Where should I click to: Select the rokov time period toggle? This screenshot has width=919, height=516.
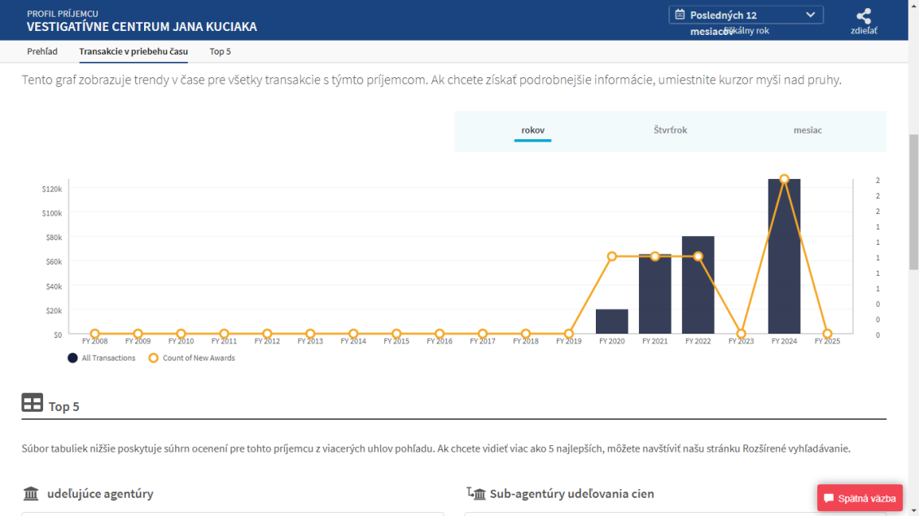tap(533, 130)
